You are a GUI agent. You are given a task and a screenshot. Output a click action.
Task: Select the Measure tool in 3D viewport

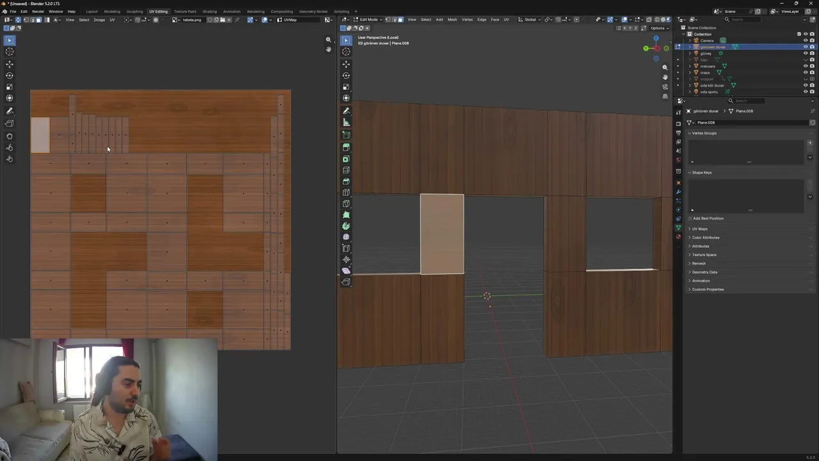[346, 122]
